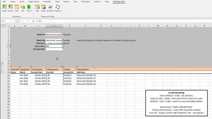Click the TLPosted tag cell
Screen dimensions: 212x119
(15, 69)
